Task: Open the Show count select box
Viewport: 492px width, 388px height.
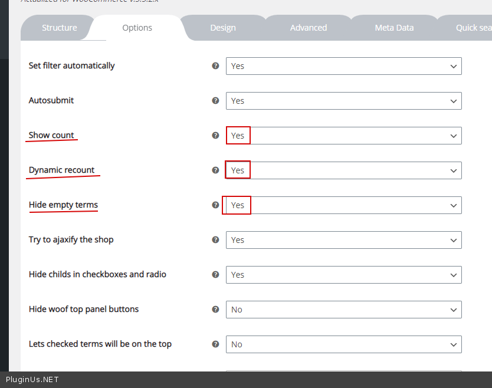Action: pos(343,136)
